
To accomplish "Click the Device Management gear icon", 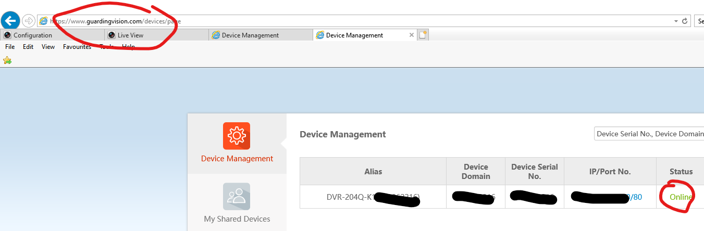I will (x=237, y=136).
